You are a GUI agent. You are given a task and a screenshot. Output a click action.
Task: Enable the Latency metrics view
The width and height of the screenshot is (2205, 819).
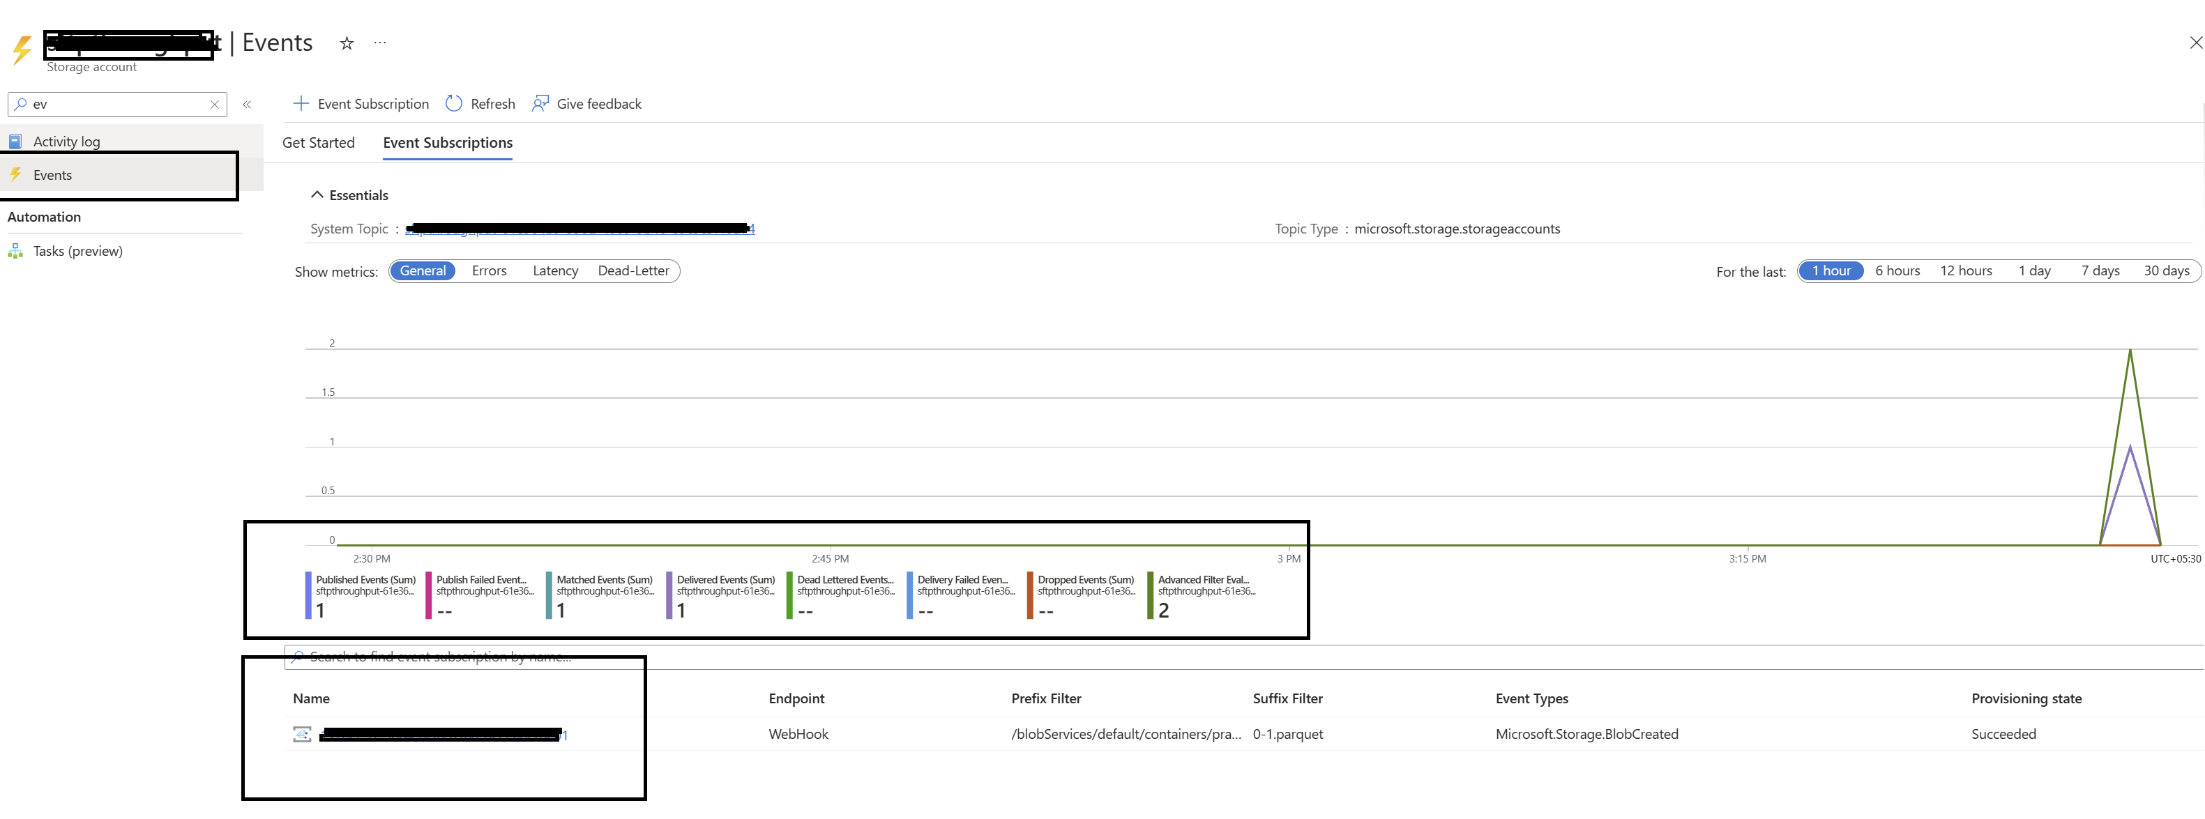tap(554, 270)
